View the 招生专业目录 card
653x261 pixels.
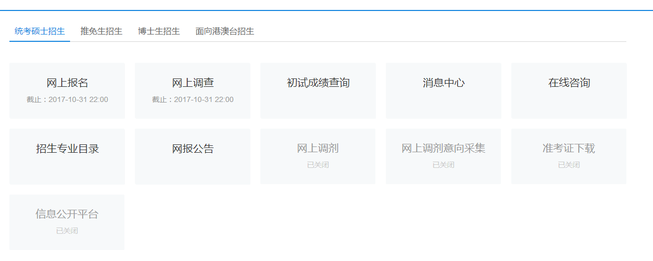(x=67, y=156)
